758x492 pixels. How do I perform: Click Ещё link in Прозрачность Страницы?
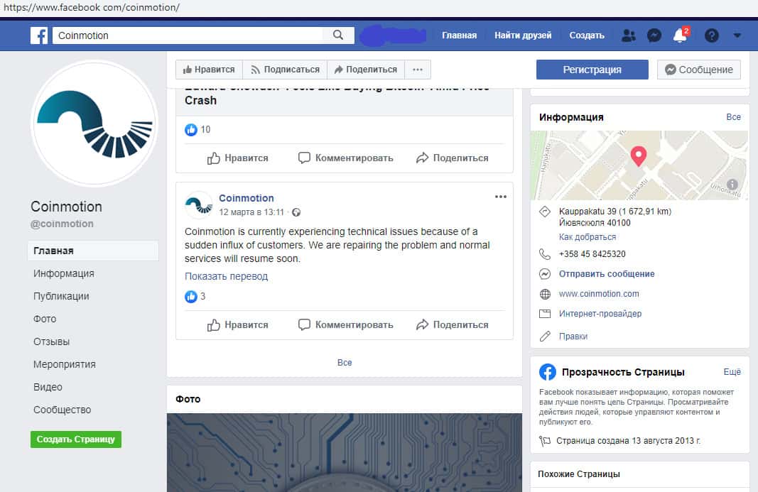click(732, 371)
